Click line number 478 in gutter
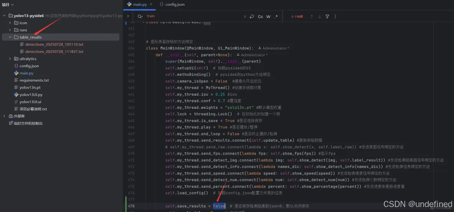This screenshot has height=212, width=454. [x=131, y=206]
